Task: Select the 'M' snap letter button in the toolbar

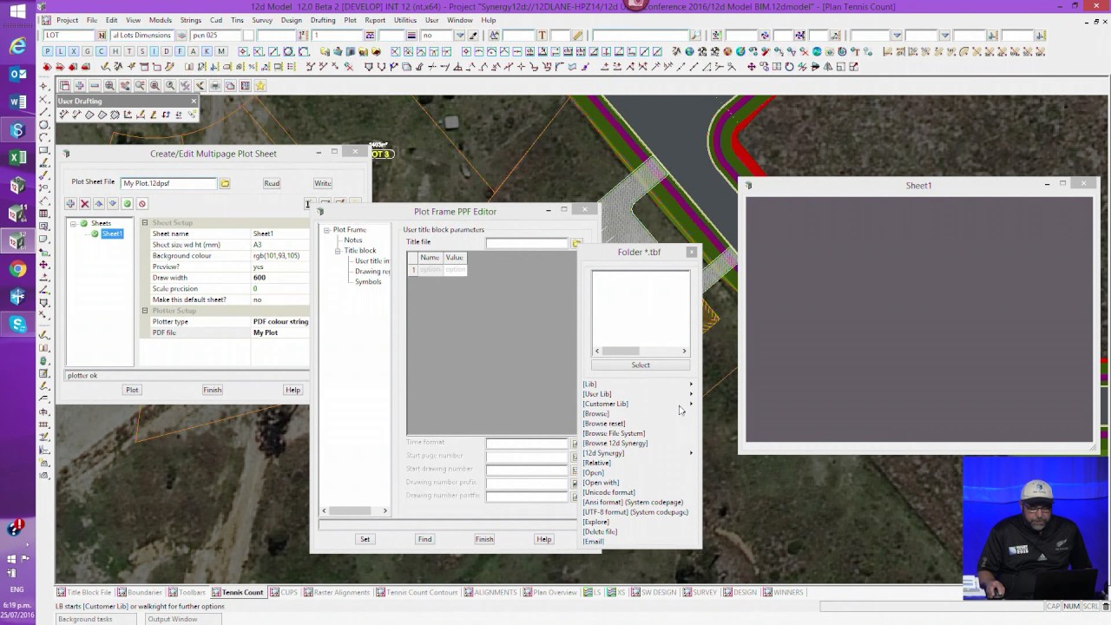Action: click(x=221, y=52)
